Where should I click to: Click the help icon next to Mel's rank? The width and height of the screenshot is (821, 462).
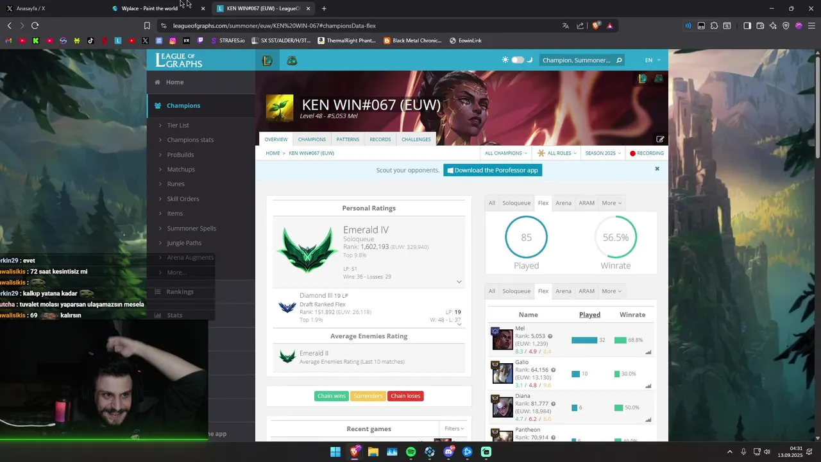click(x=550, y=336)
